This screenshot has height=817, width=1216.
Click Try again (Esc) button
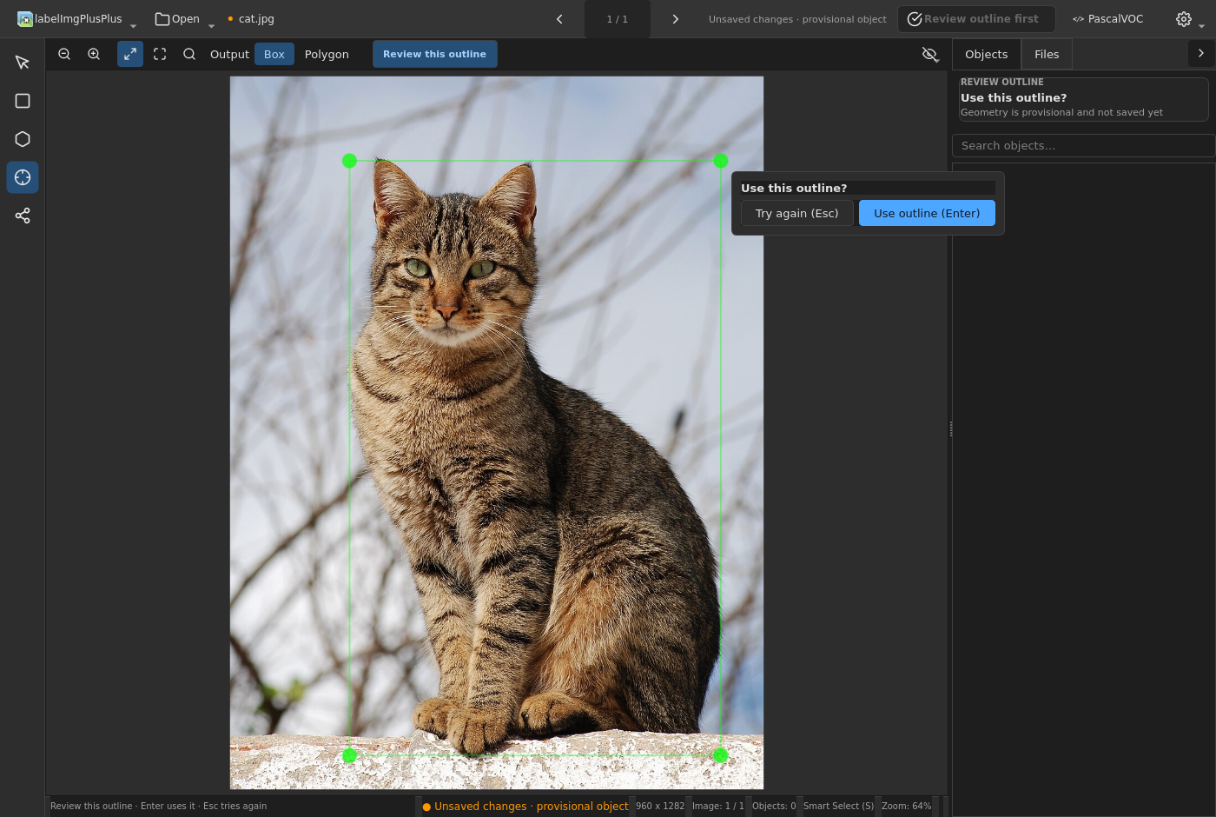pyautogui.click(x=797, y=213)
